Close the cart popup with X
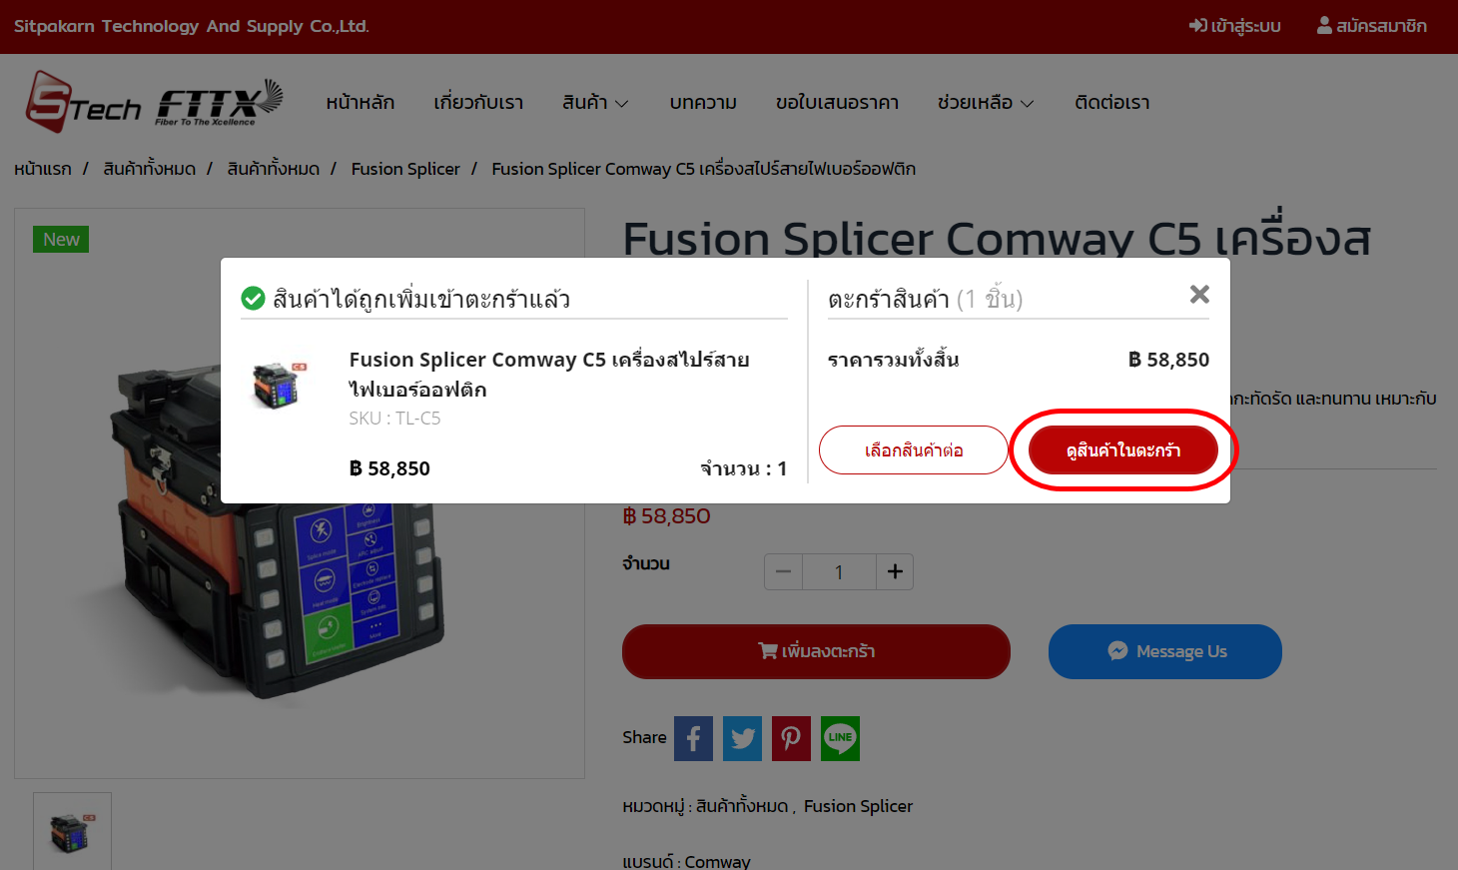The image size is (1458, 870). point(1199,294)
